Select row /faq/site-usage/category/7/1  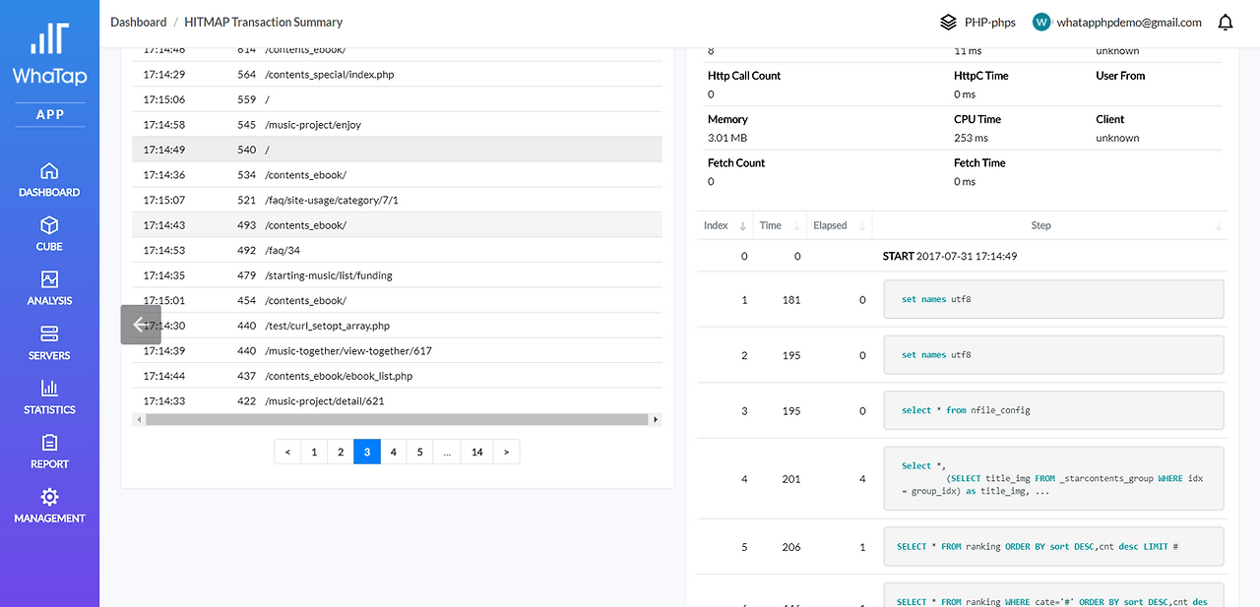coord(397,200)
